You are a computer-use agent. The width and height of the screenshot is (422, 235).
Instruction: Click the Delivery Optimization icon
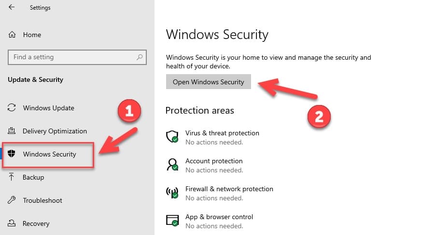coord(12,131)
